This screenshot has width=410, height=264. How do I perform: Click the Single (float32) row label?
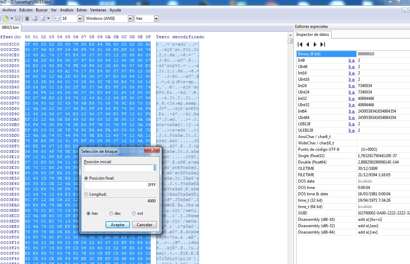click(311, 156)
